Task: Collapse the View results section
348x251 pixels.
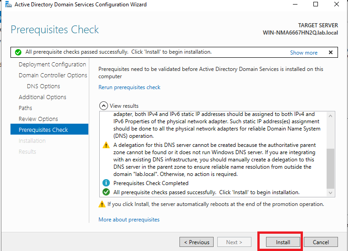Action: [103, 105]
